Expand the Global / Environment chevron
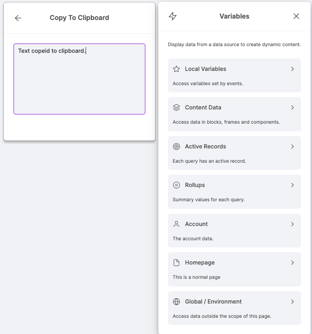Image resolution: width=312 pixels, height=334 pixels. click(x=292, y=302)
